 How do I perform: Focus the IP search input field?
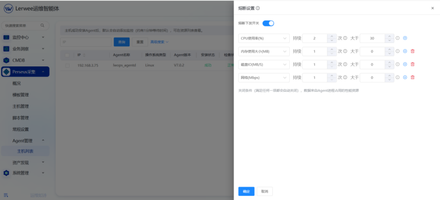pos(86,42)
